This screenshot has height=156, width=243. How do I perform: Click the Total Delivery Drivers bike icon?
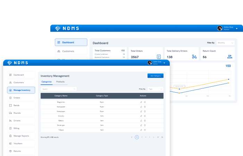[x=194, y=57]
